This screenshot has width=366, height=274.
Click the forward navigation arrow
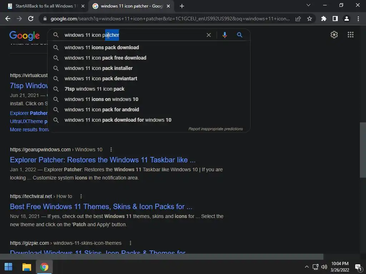pos(19,19)
